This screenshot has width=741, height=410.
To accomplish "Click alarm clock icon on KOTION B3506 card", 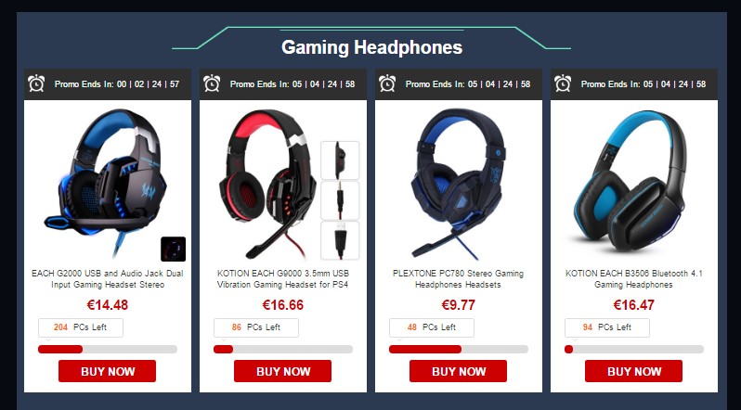I will coord(563,83).
